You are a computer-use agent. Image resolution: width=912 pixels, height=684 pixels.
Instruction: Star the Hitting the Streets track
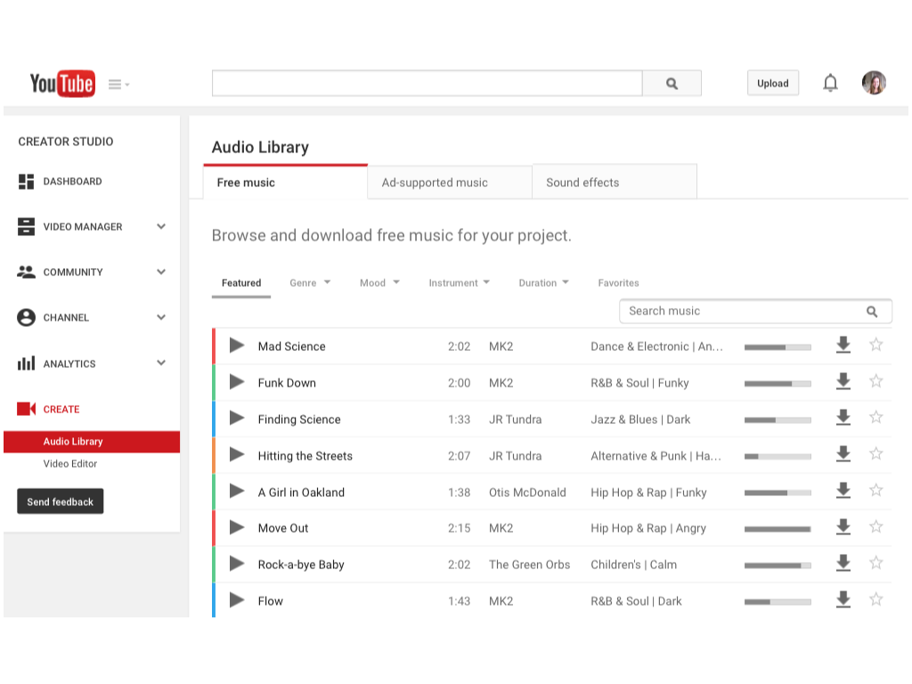coord(876,454)
